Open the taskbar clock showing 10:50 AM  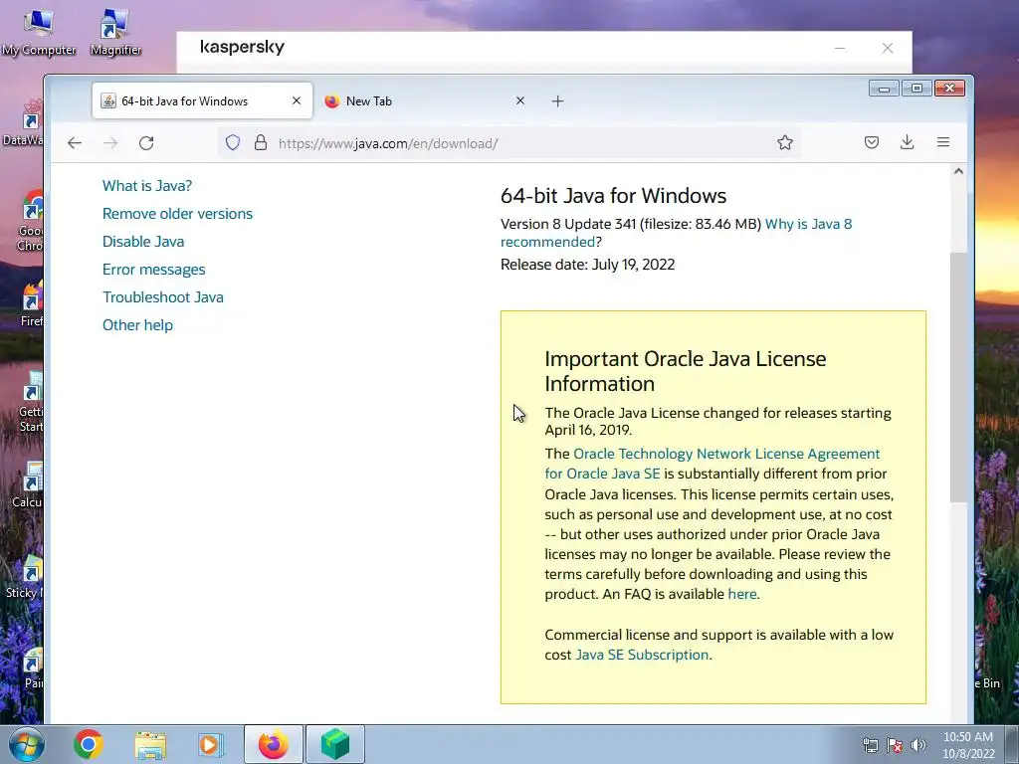click(968, 745)
